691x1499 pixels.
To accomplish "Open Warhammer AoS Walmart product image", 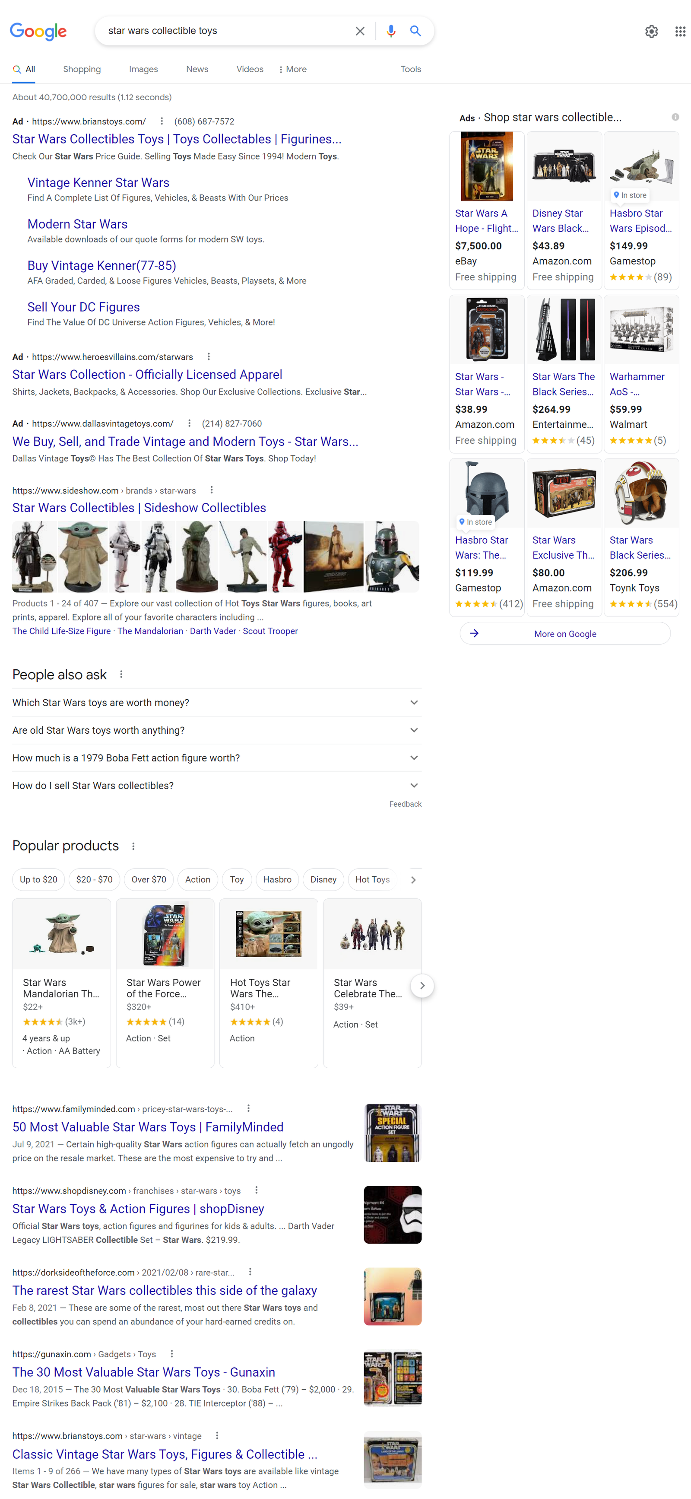I will pyautogui.click(x=641, y=330).
